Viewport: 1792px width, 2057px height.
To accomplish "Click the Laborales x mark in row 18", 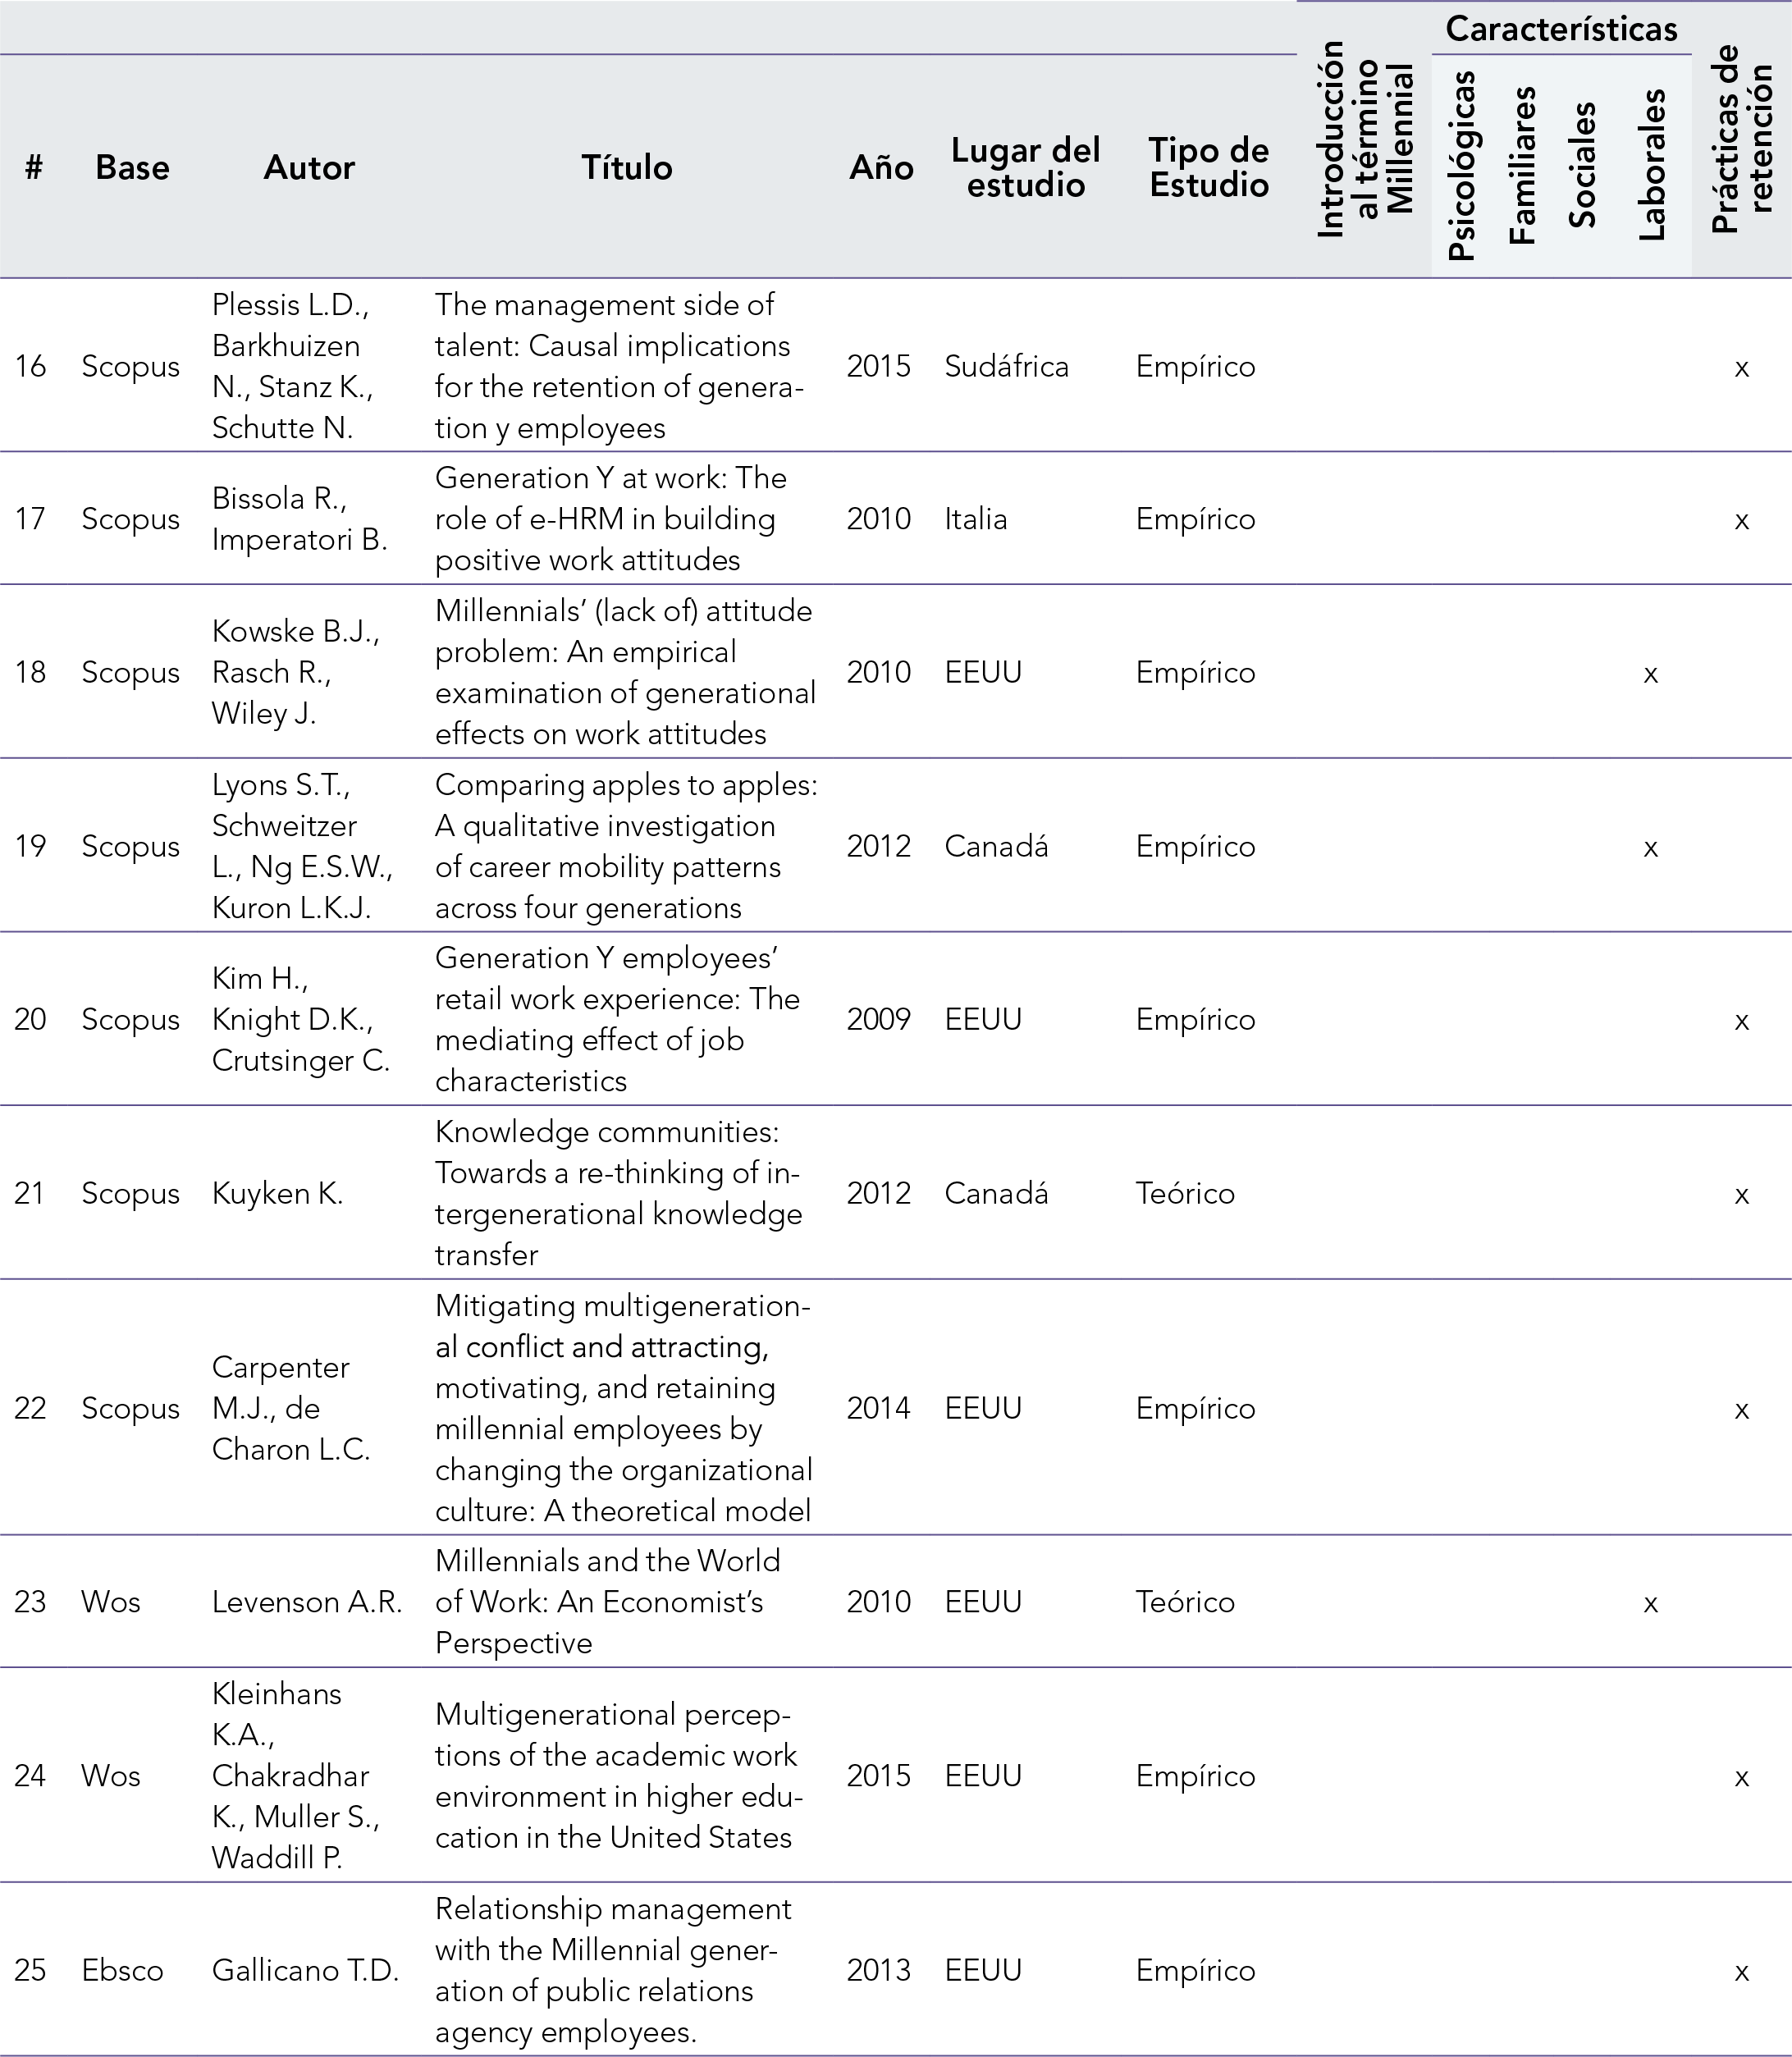I will coord(1650,674).
